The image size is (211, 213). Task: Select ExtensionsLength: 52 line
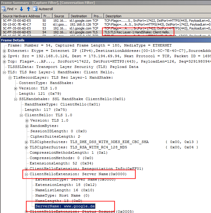click(62, 163)
